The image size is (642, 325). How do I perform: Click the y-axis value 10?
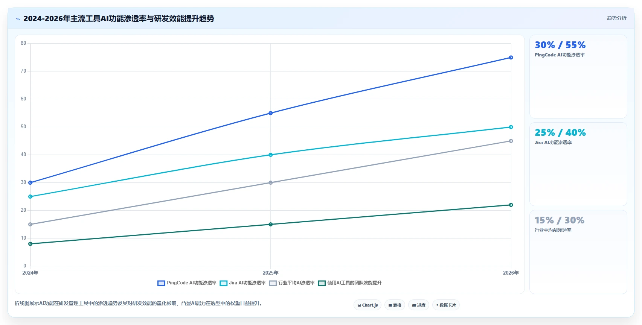[23, 238]
